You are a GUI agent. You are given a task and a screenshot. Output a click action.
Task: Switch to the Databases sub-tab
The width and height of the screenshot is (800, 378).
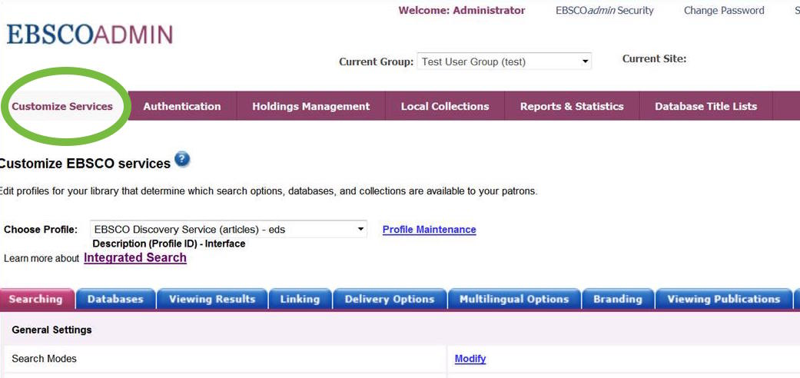(115, 299)
